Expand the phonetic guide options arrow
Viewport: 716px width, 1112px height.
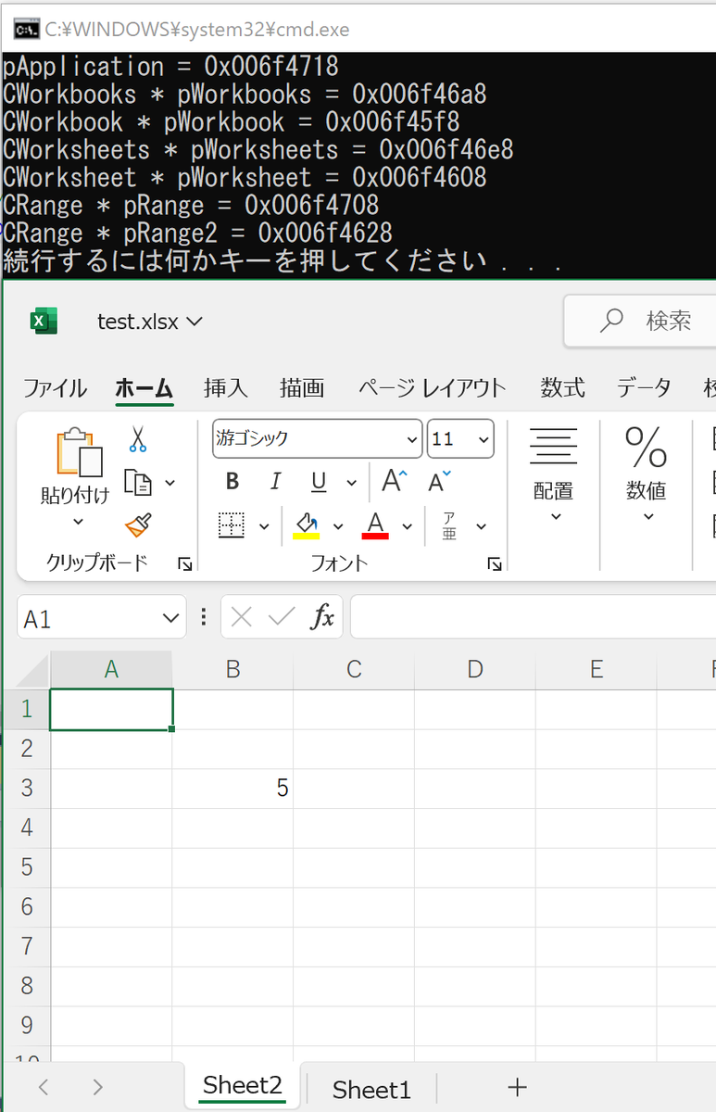tap(481, 526)
